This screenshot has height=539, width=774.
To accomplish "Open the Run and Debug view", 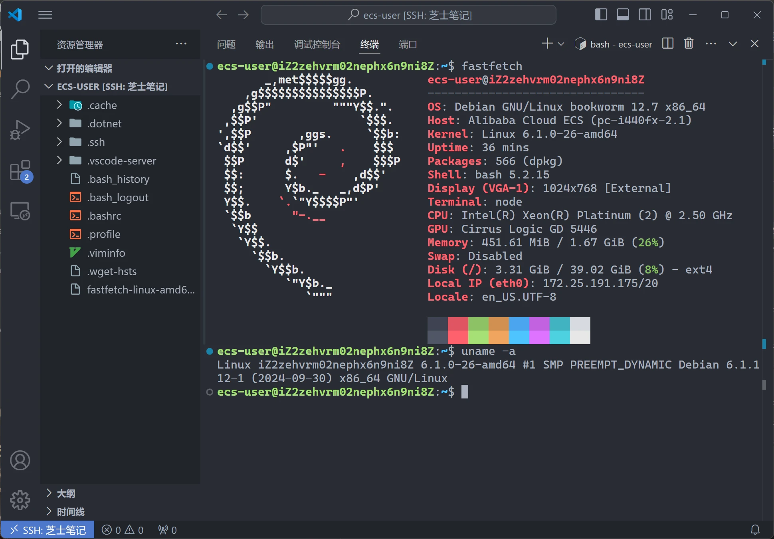I will coord(20,130).
